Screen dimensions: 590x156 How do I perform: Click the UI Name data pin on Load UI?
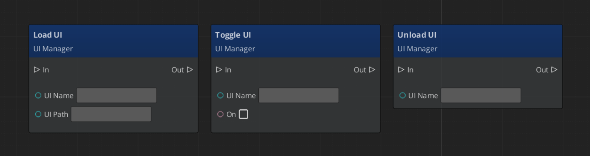click(38, 95)
